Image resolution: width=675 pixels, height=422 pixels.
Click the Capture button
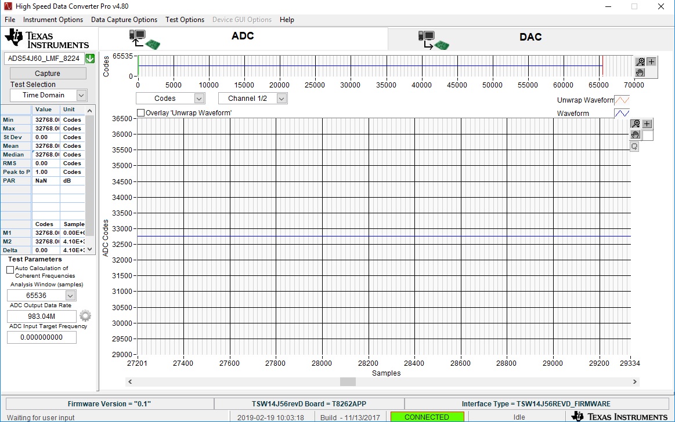[48, 74]
